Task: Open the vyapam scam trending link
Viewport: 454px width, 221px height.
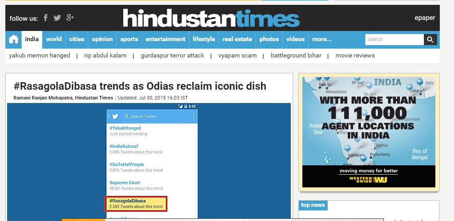Action: point(238,55)
